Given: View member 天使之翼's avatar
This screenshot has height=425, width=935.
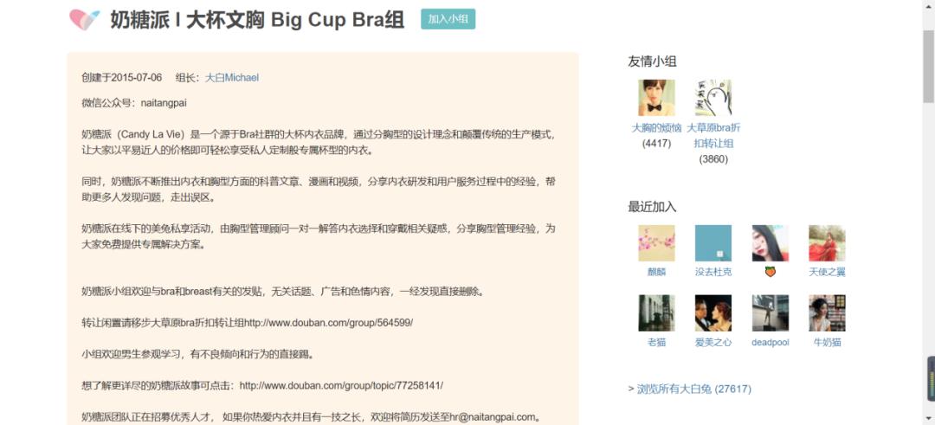Looking at the screenshot, I should (x=827, y=242).
